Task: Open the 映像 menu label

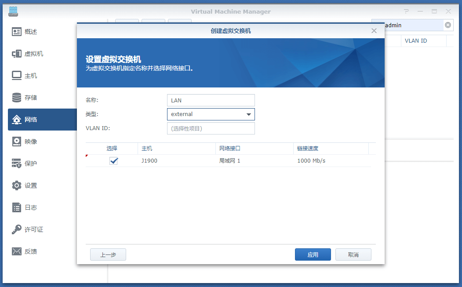Action: pyautogui.click(x=31, y=142)
